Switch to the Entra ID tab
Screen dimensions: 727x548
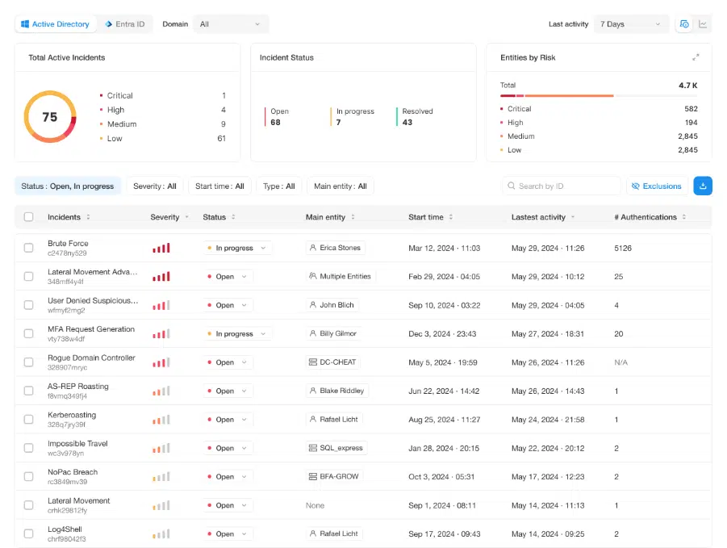click(x=124, y=24)
